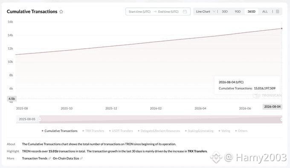Click the 2026-08-04 x-axis date label

coord(272,106)
